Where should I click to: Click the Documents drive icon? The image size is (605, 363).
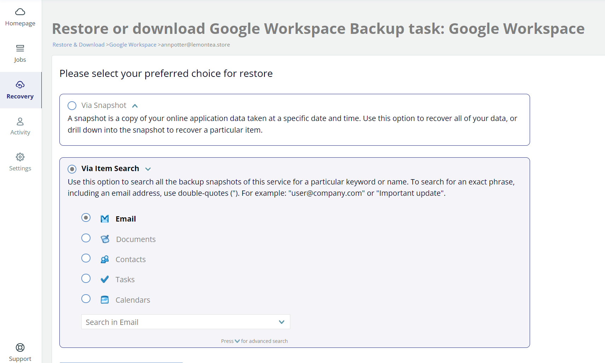click(105, 239)
